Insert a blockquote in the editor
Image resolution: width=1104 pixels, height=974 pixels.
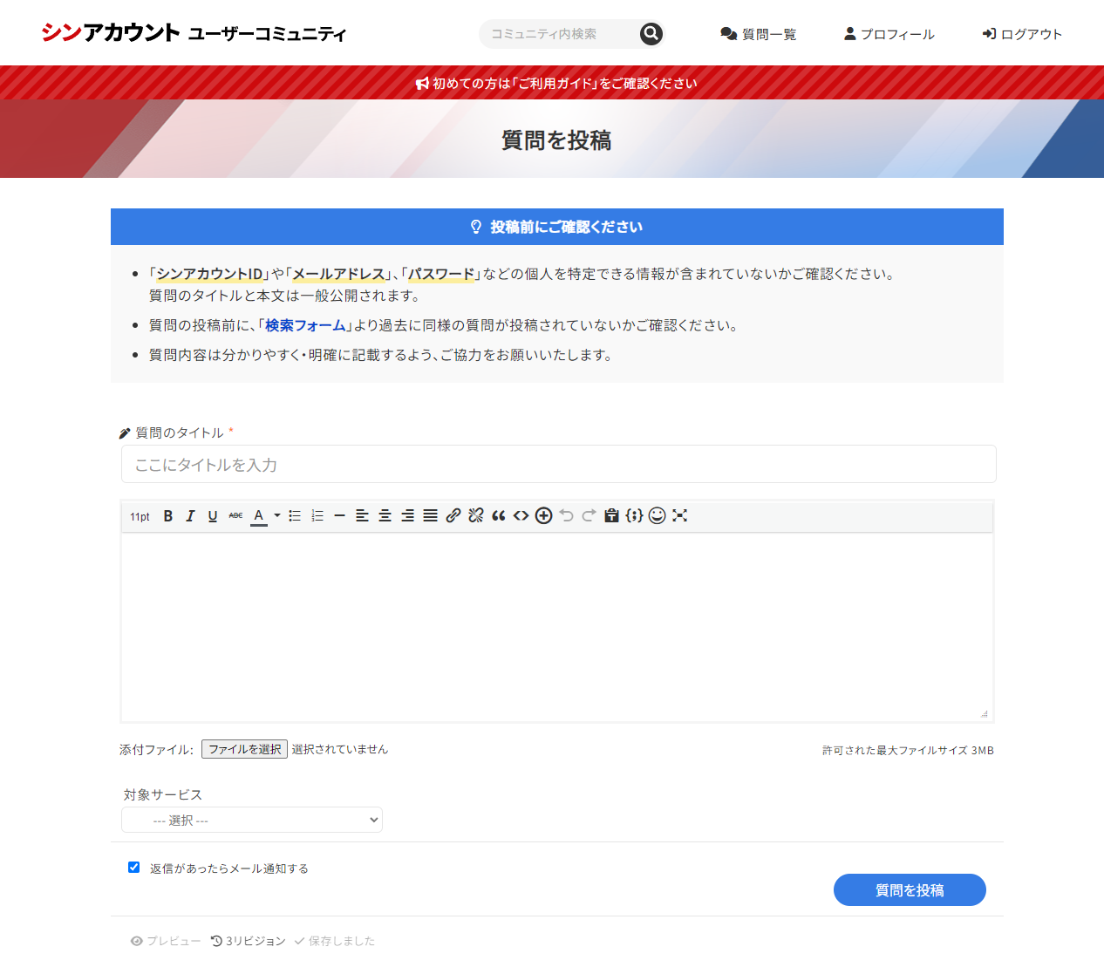tap(499, 516)
